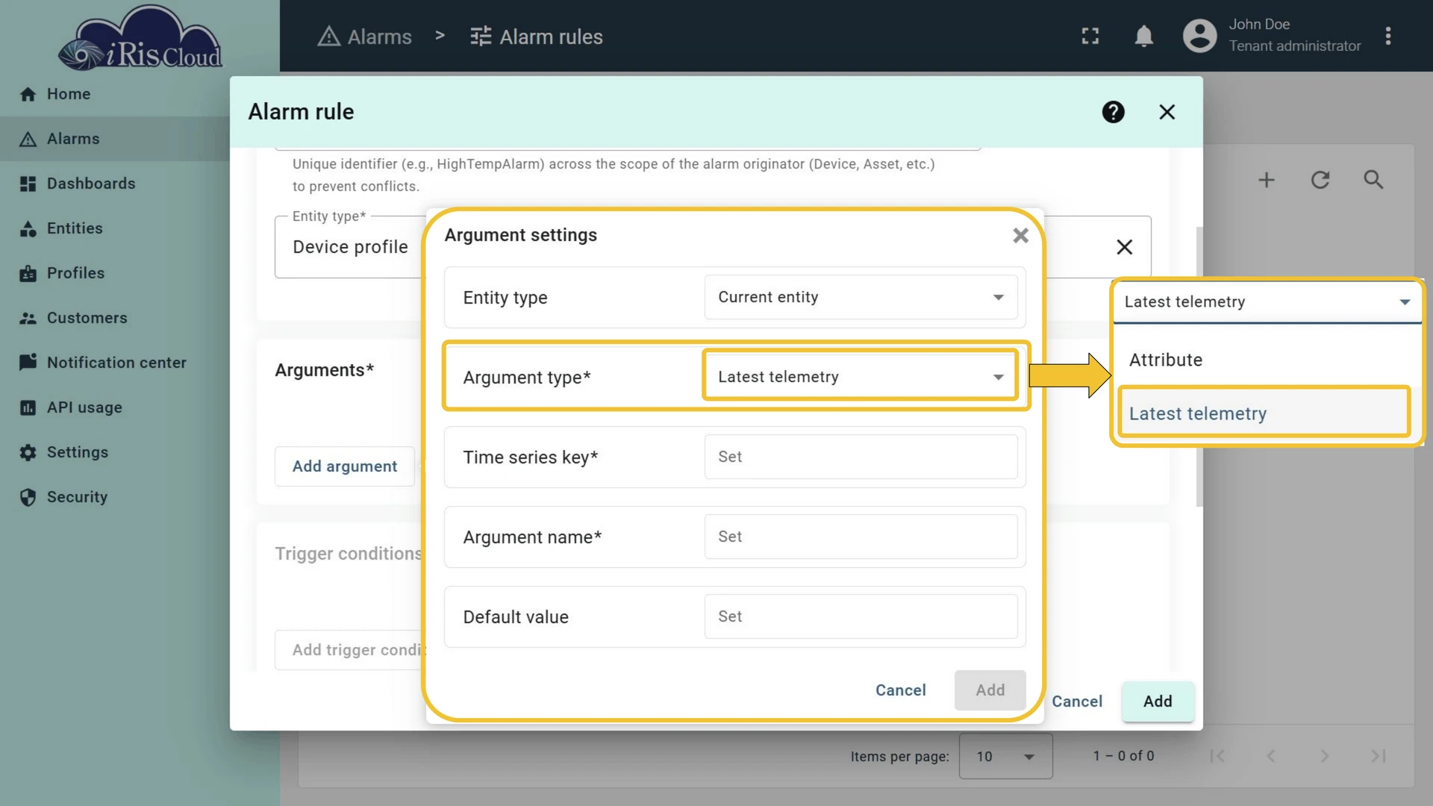This screenshot has width=1433, height=806.
Task: Click the Argument name input
Action: [x=861, y=537]
